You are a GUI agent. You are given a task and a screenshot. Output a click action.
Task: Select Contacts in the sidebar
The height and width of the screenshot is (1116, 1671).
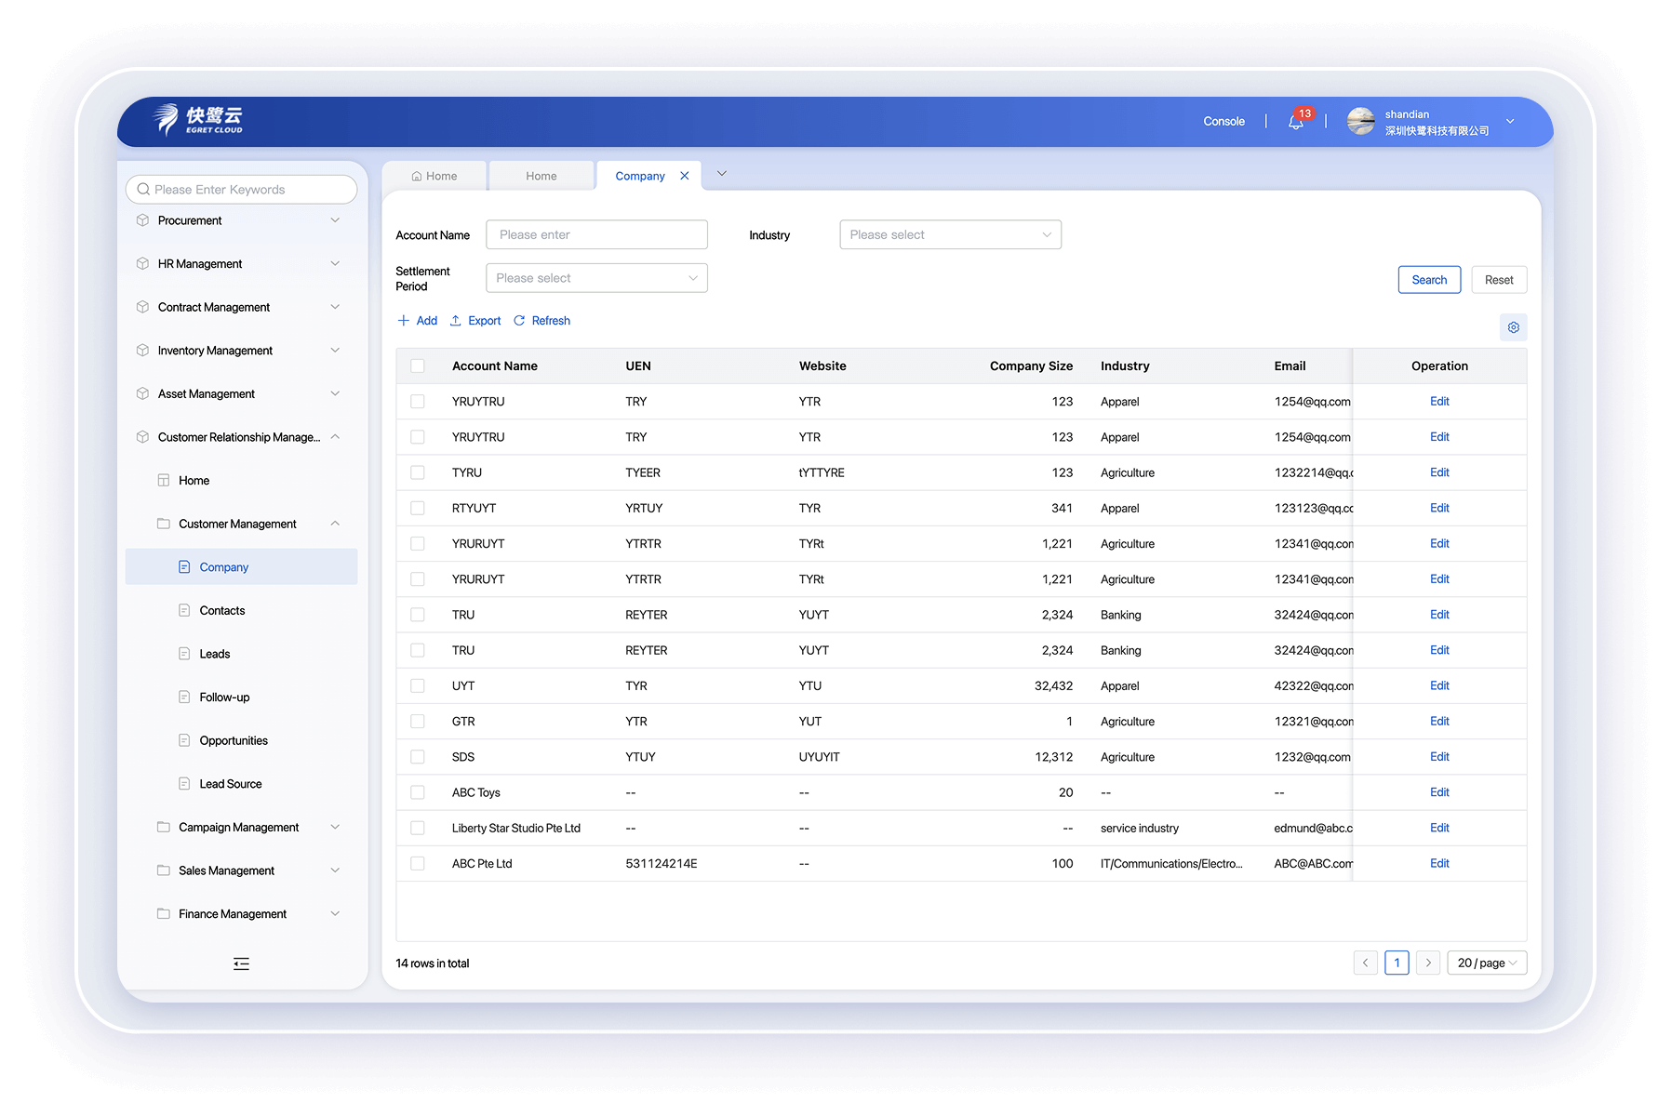coord(223,610)
